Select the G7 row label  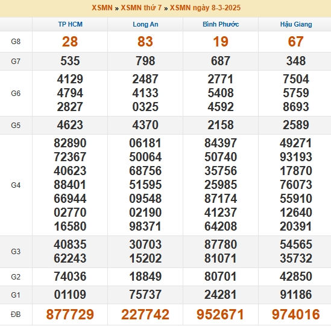[16, 62]
